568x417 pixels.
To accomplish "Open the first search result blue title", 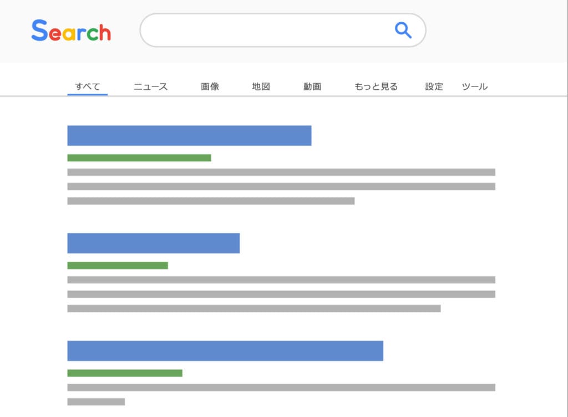I will click(x=189, y=136).
